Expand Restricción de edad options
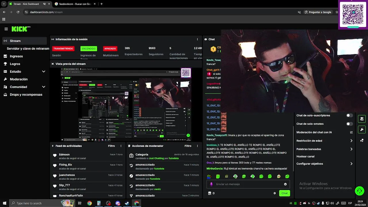This screenshot has width=368, height=207. pyautogui.click(x=351, y=141)
